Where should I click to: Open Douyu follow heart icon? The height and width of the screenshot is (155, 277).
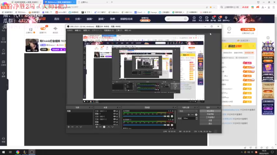click(x=200, y=19)
